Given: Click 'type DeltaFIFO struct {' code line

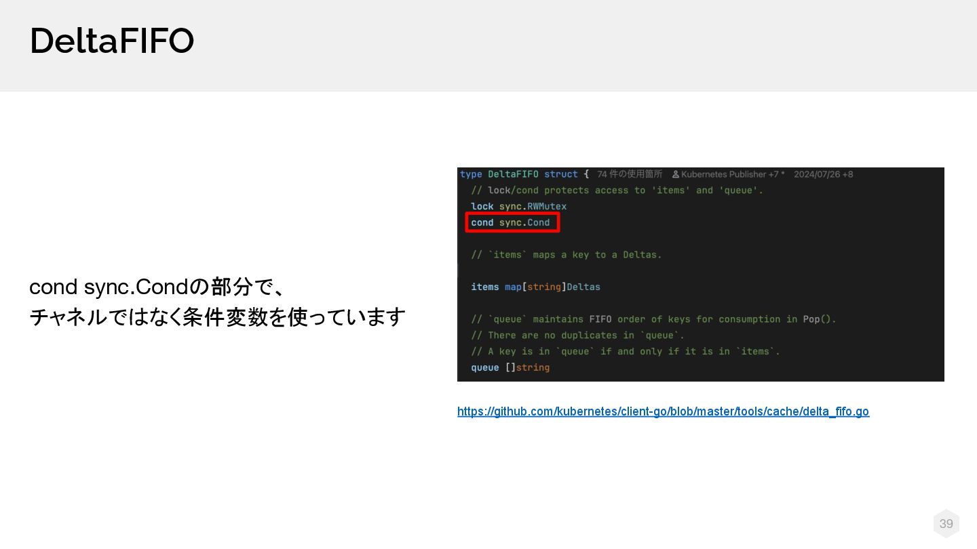Looking at the screenshot, I should pyautogui.click(x=524, y=174).
